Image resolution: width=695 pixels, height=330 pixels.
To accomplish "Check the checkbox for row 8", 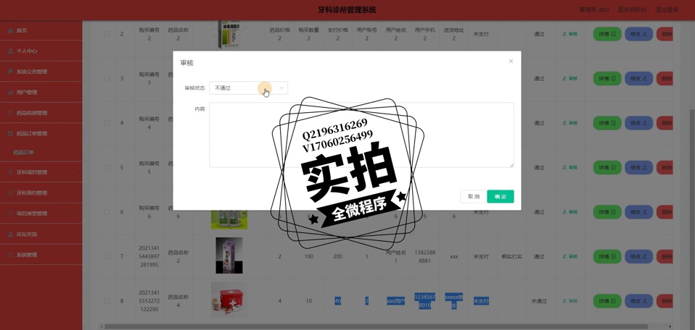I will pyautogui.click(x=107, y=301).
